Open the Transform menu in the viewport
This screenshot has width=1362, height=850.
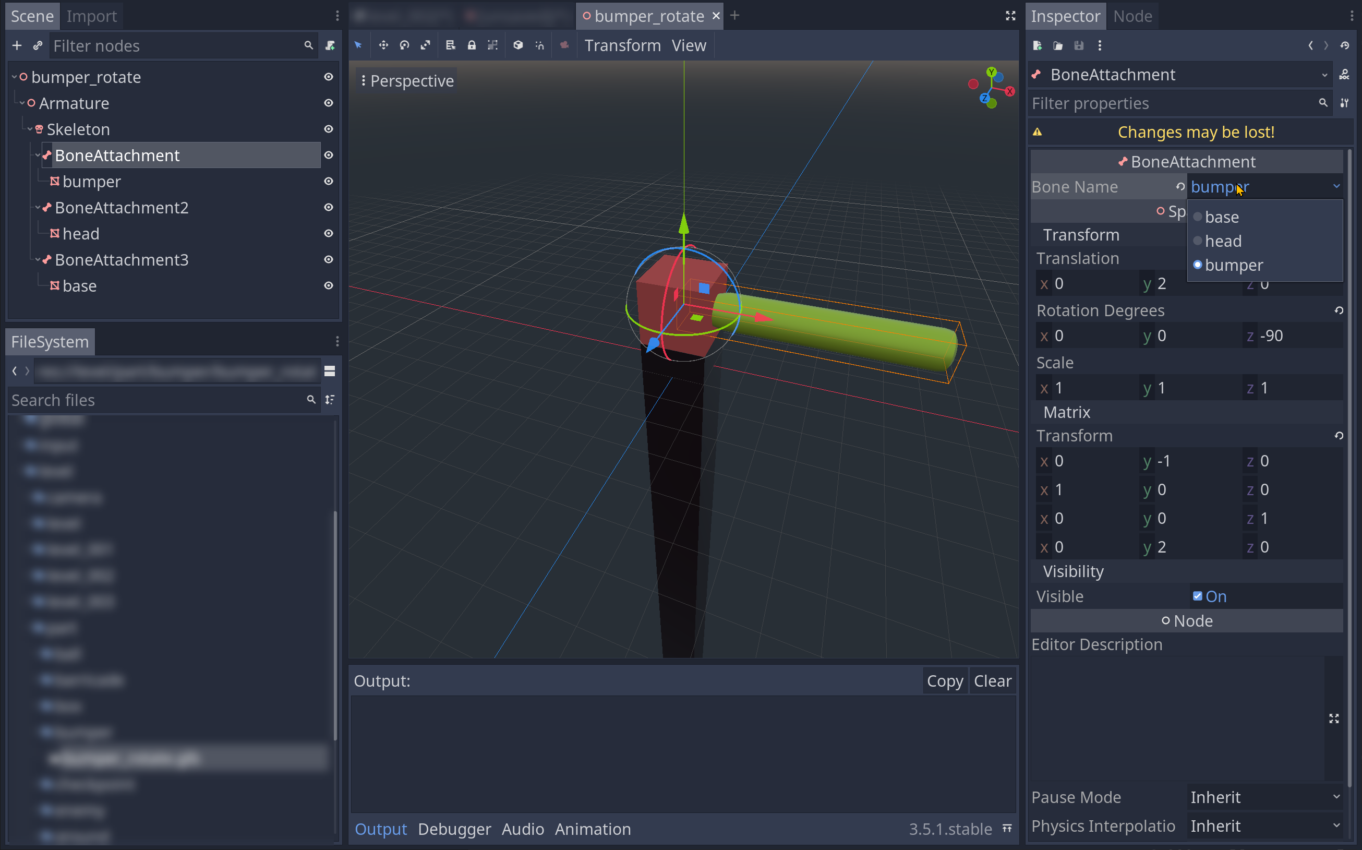pyautogui.click(x=622, y=45)
